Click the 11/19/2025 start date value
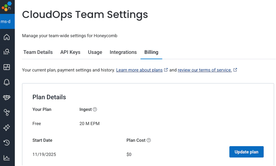The width and height of the screenshot is (276, 166). [44, 154]
